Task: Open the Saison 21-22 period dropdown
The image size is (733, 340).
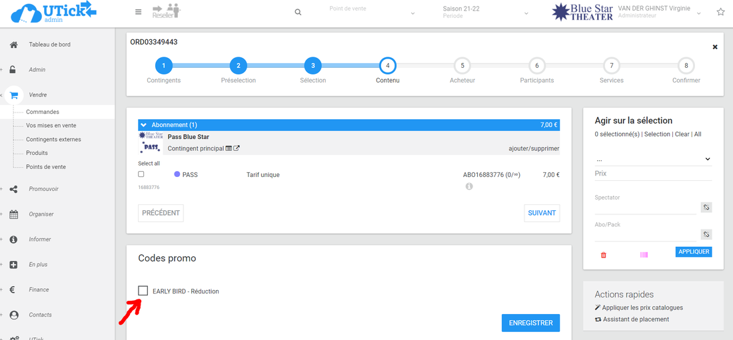Action: 486,13
